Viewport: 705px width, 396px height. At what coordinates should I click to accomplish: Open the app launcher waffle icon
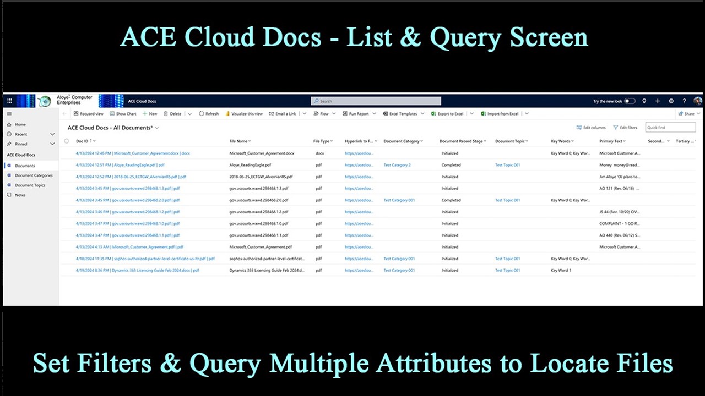coord(9,101)
